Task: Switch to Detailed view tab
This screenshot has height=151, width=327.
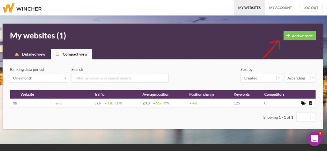Action: coord(30,54)
